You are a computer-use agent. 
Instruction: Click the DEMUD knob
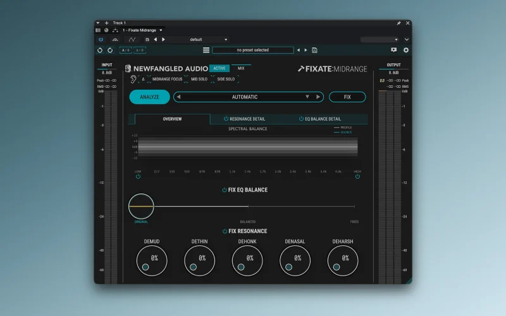[152, 260]
